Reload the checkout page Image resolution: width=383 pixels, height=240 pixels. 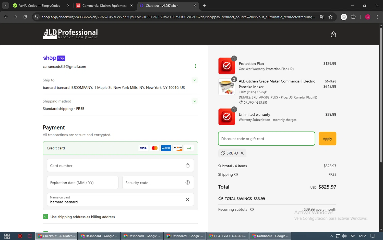click(x=25, y=17)
